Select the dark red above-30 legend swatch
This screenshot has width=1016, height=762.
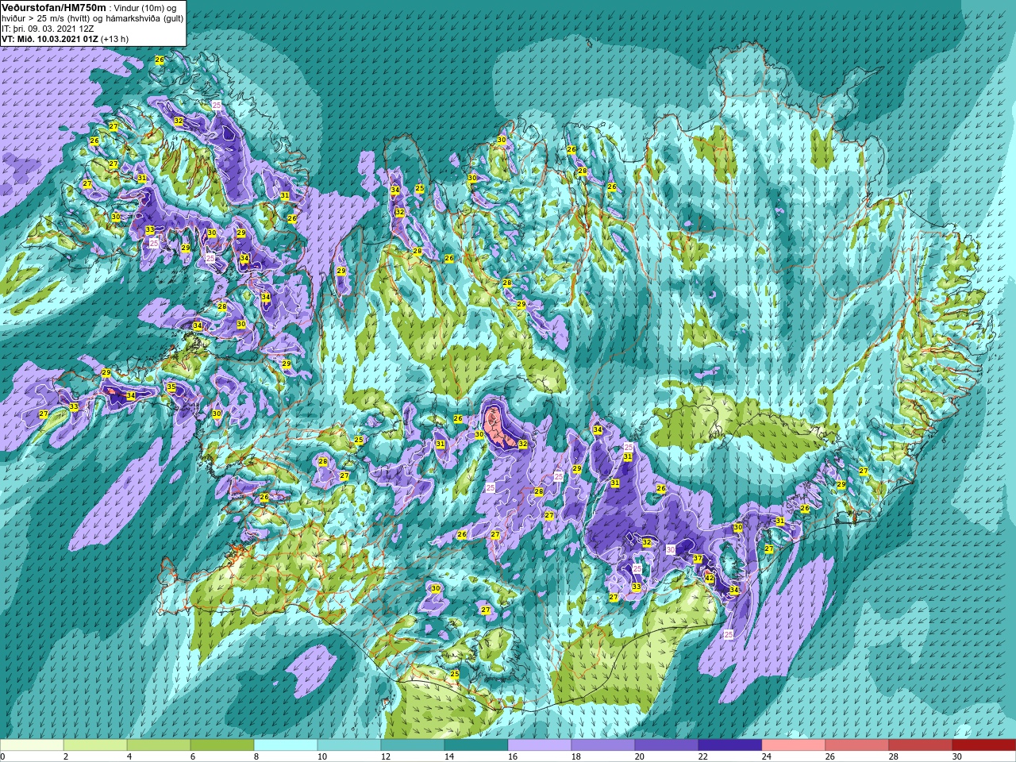click(x=984, y=745)
